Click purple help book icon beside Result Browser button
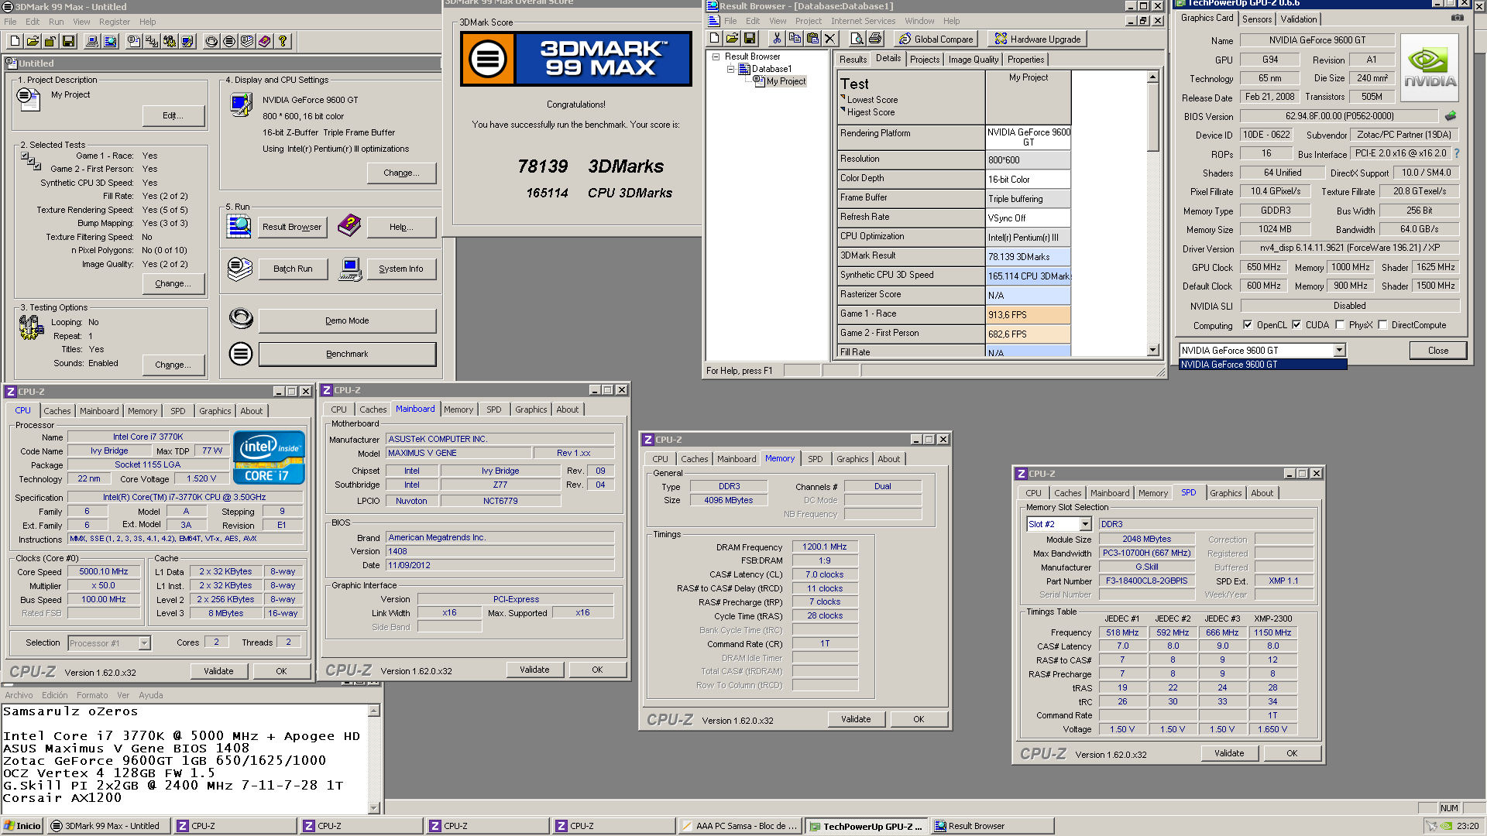1487x836 pixels. click(349, 226)
